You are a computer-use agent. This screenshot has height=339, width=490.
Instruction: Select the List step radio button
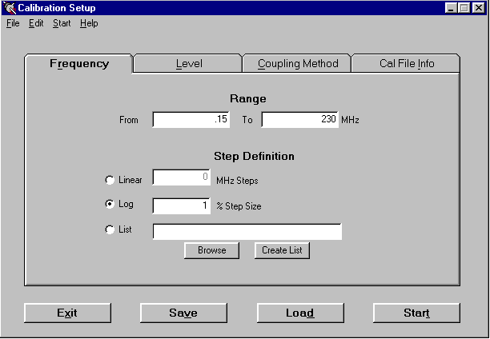click(x=110, y=231)
